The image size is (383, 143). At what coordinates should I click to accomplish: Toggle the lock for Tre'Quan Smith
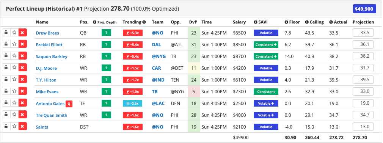pyautogui.click(x=6, y=115)
